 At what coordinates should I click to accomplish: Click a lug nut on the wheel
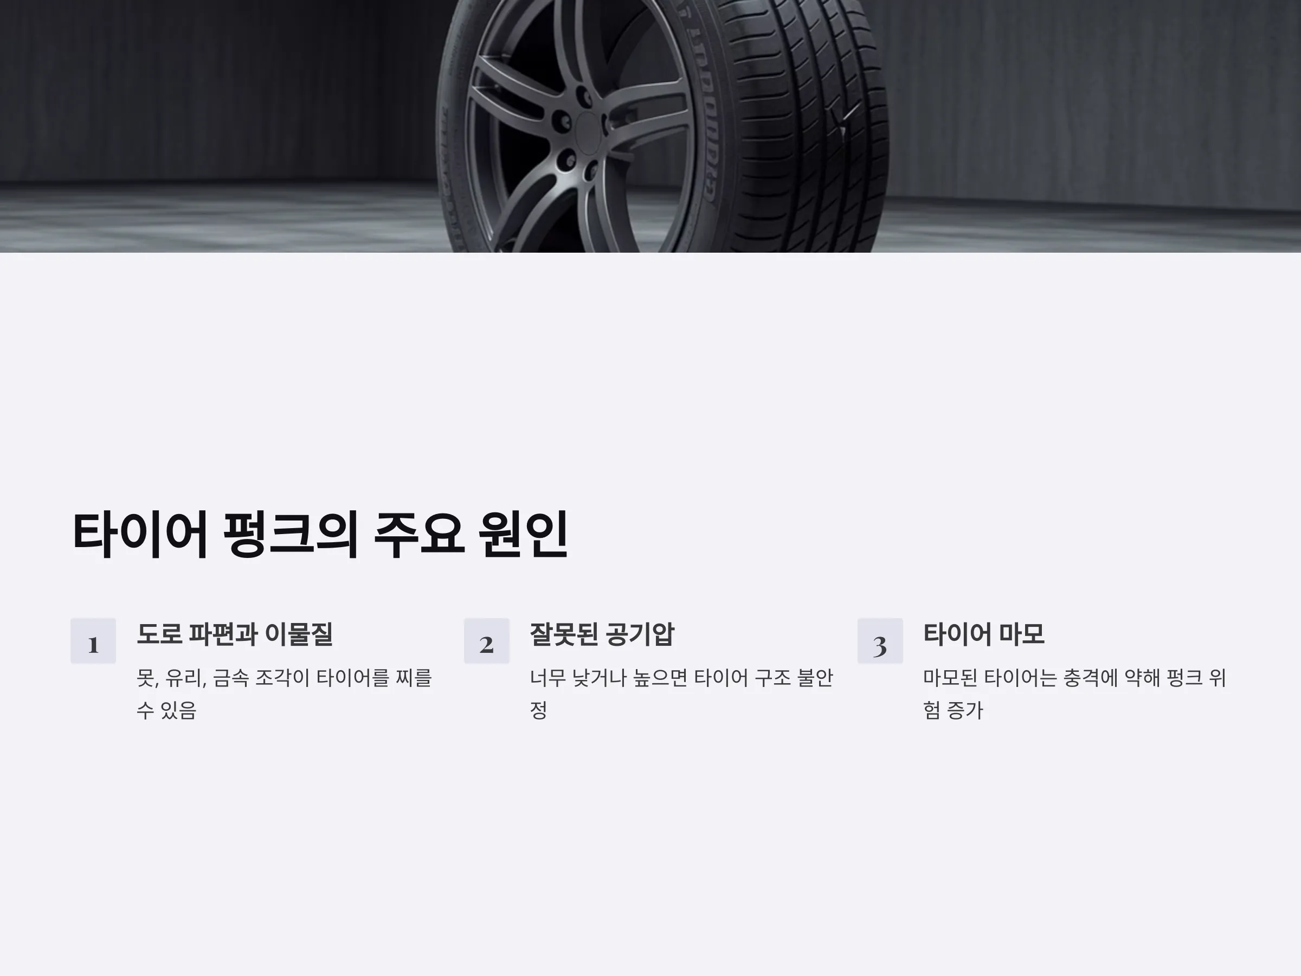[568, 158]
